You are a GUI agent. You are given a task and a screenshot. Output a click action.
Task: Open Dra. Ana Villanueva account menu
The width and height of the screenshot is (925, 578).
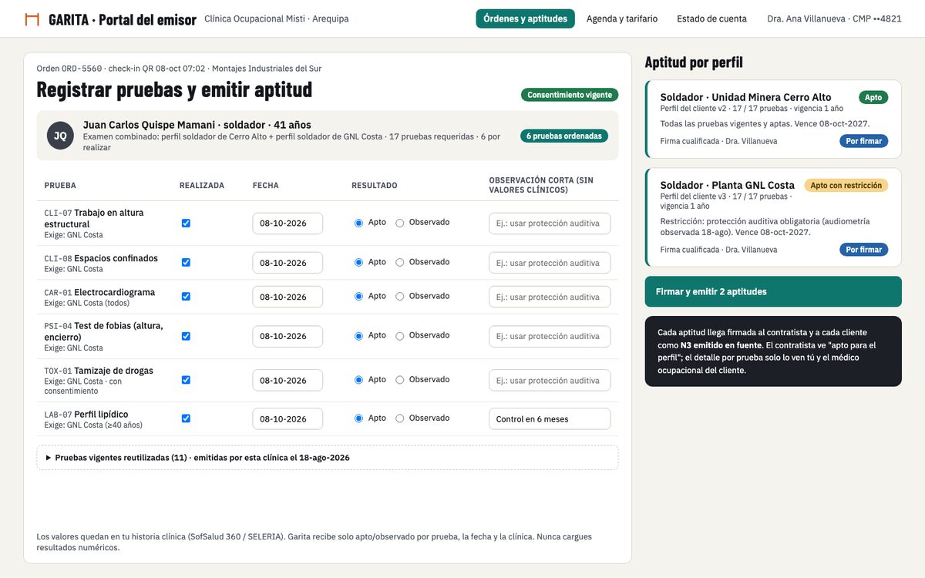pos(834,18)
